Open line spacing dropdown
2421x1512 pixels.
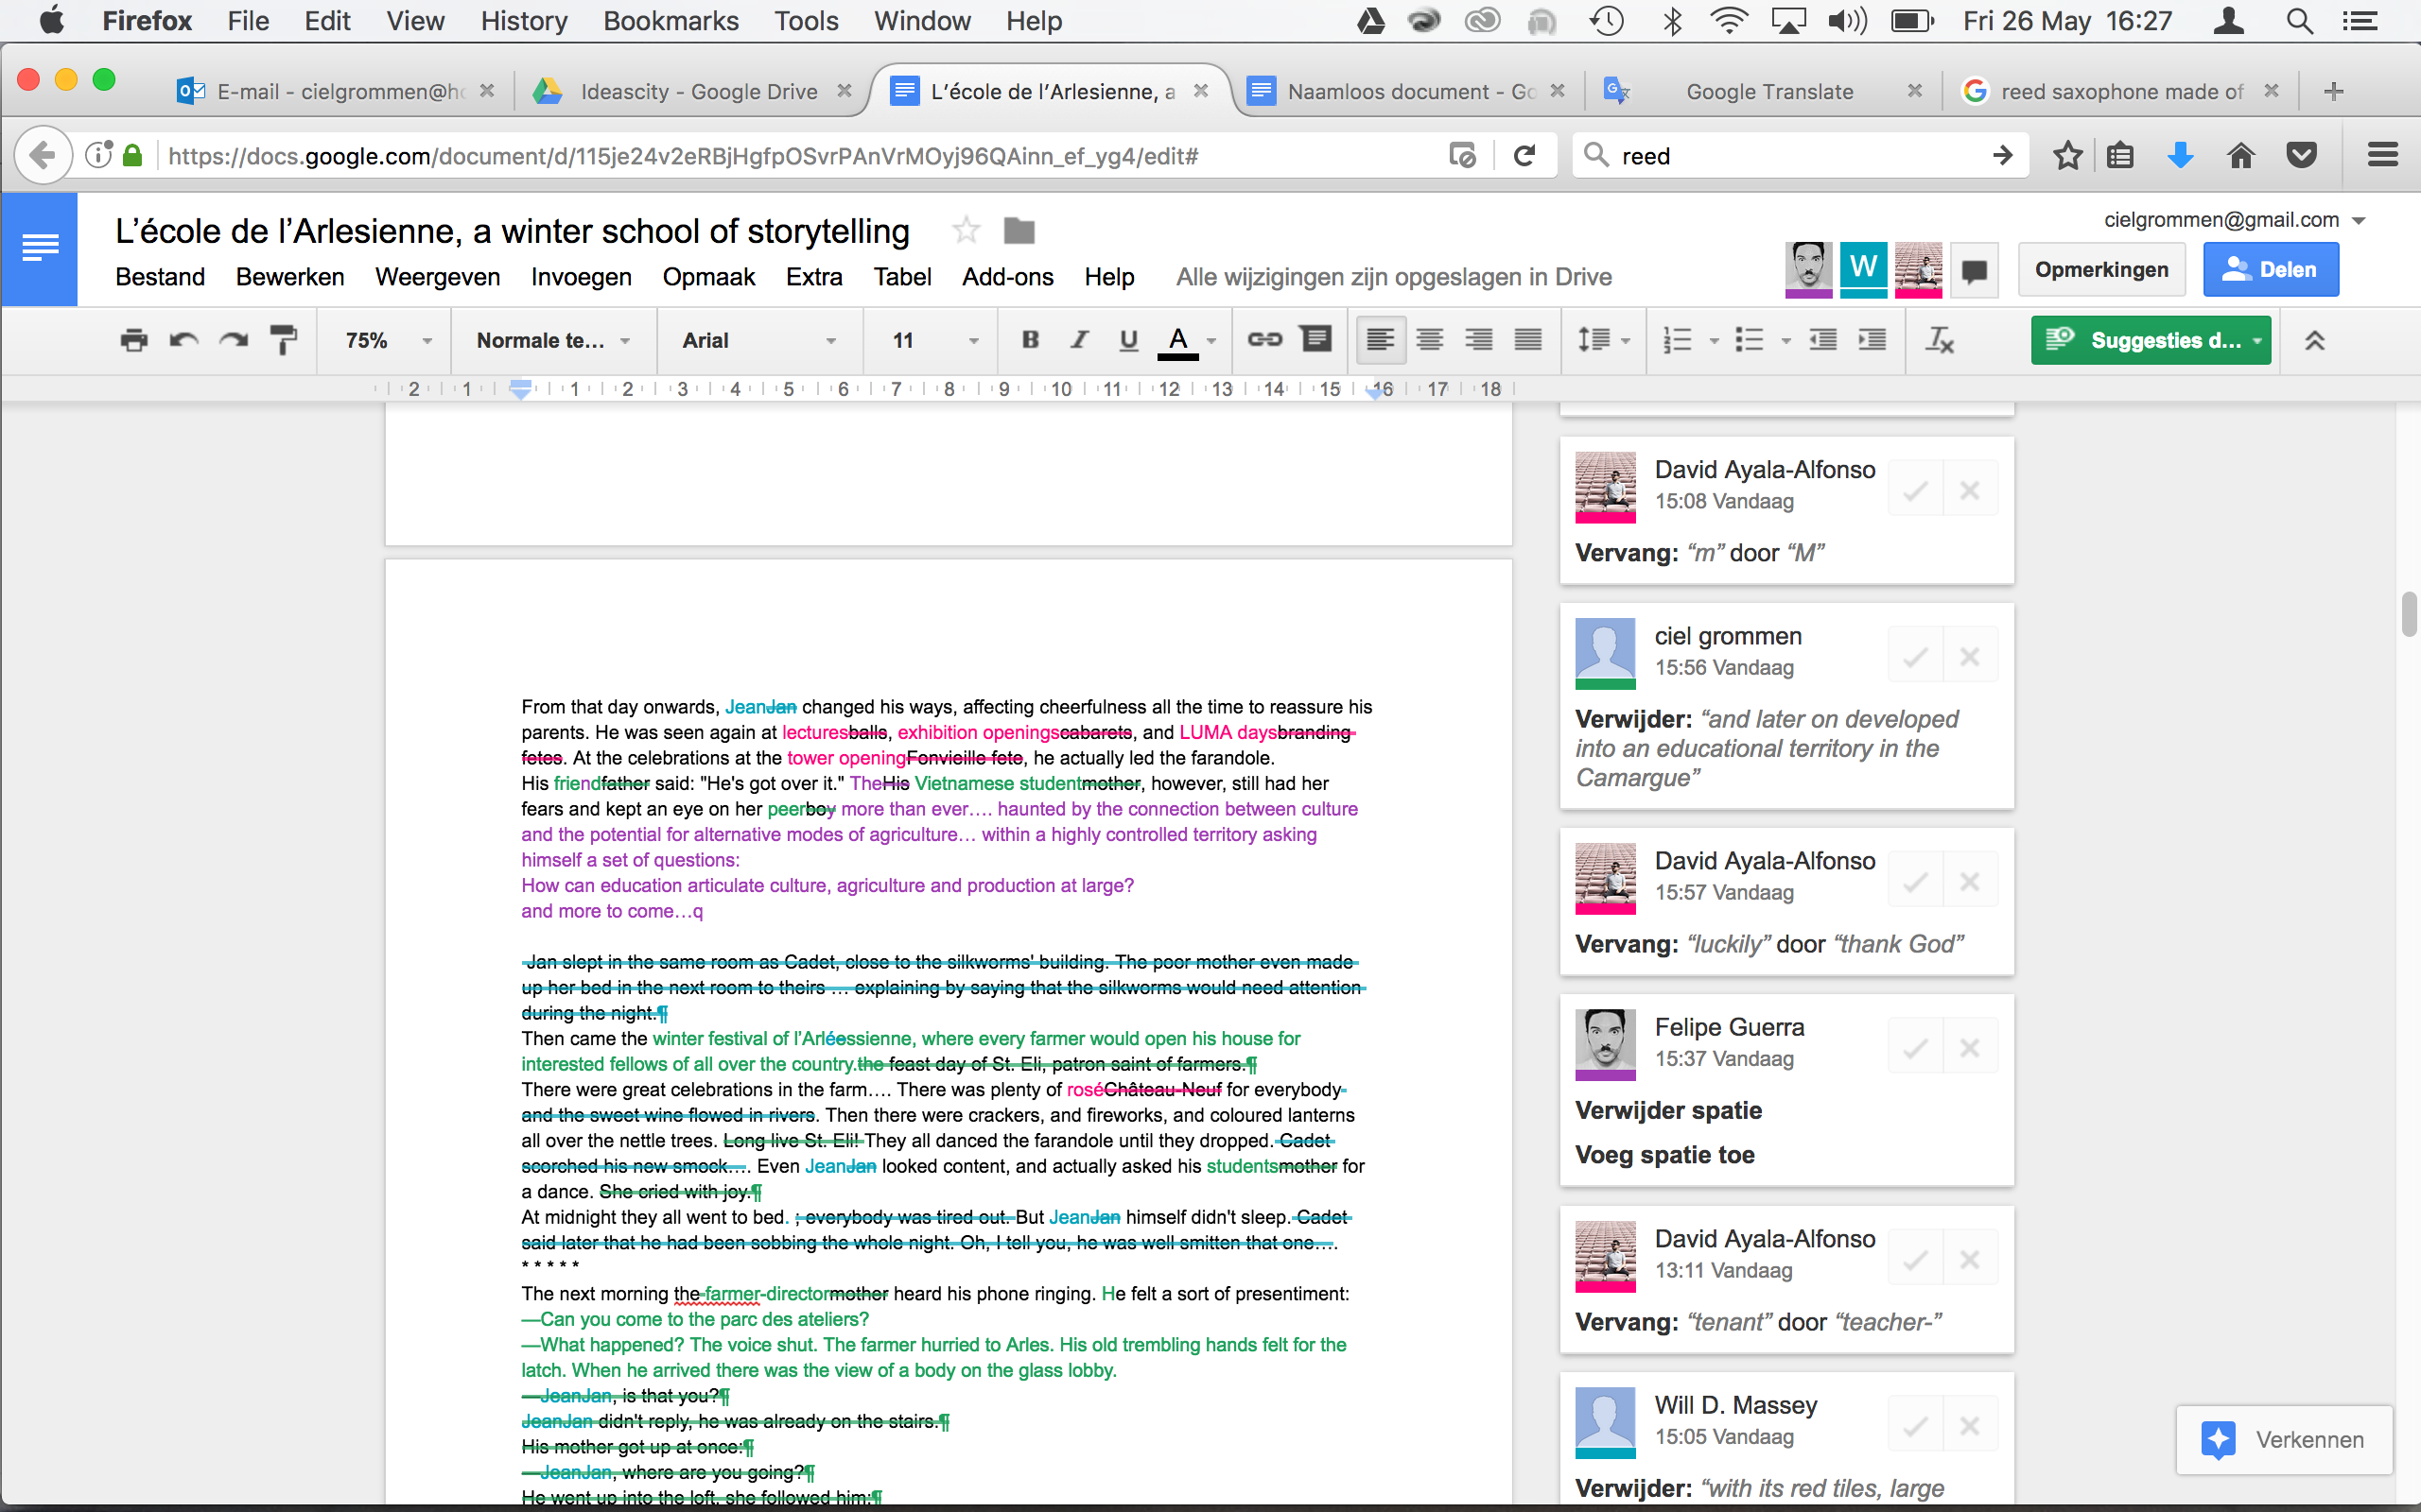tap(1604, 340)
